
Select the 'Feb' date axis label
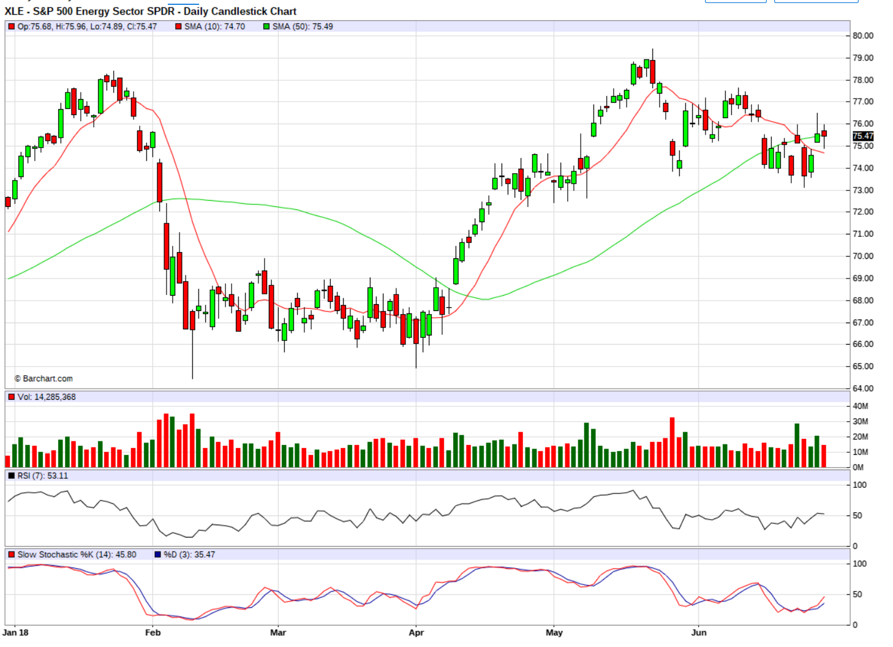[x=153, y=633]
